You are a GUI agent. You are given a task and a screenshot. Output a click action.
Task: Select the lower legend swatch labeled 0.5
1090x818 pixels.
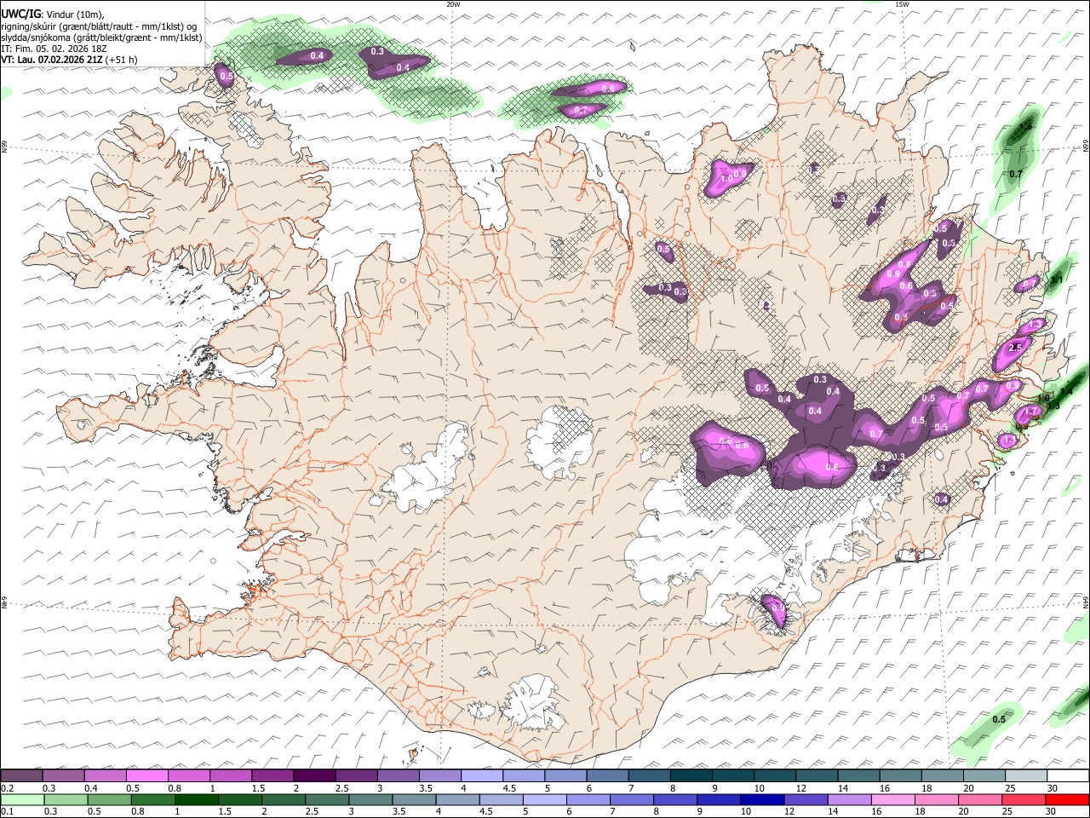click(x=109, y=799)
